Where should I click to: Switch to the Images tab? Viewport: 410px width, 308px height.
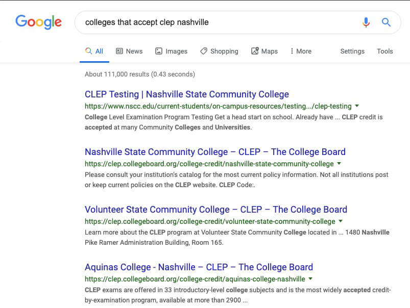point(172,51)
